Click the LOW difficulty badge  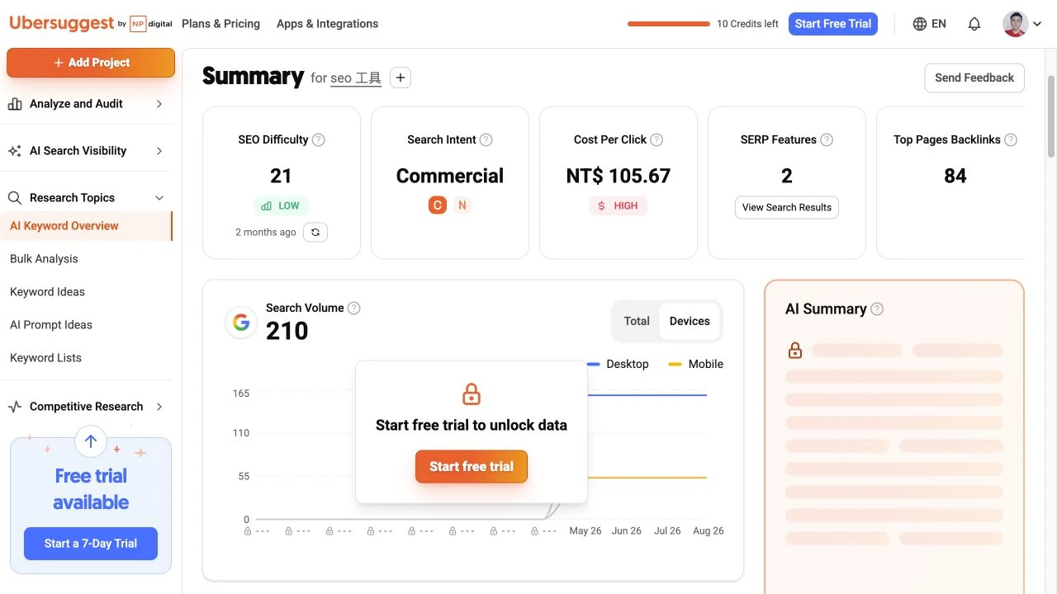tap(281, 205)
